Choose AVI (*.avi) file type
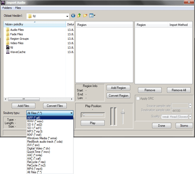 click(x=50, y=145)
